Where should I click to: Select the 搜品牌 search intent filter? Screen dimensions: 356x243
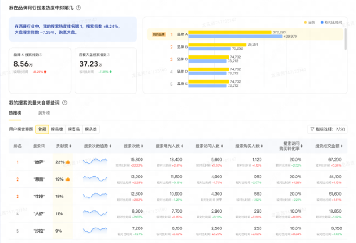click(x=58, y=129)
